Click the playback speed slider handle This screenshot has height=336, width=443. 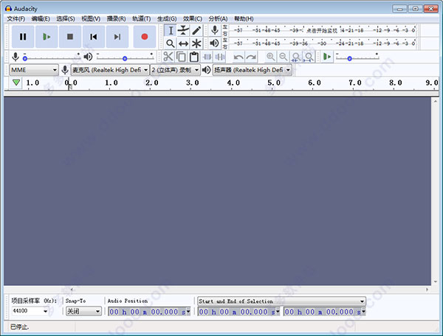(x=349, y=58)
